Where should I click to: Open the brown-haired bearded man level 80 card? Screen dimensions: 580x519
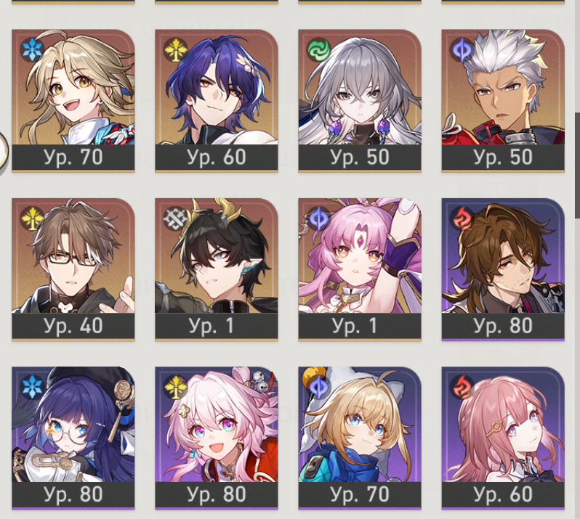click(503, 269)
